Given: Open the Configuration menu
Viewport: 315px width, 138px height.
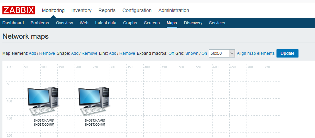Looking at the screenshot, I should tap(137, 10).
